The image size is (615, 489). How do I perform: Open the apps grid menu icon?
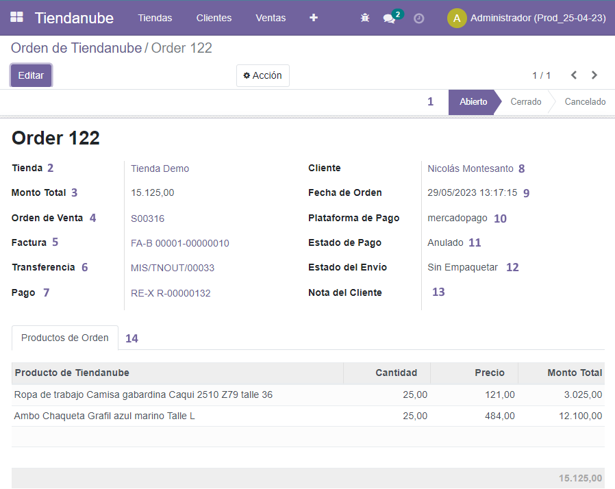tap(16, 18)
